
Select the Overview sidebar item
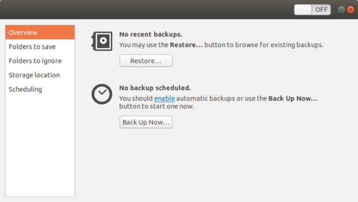coord(40,32)
